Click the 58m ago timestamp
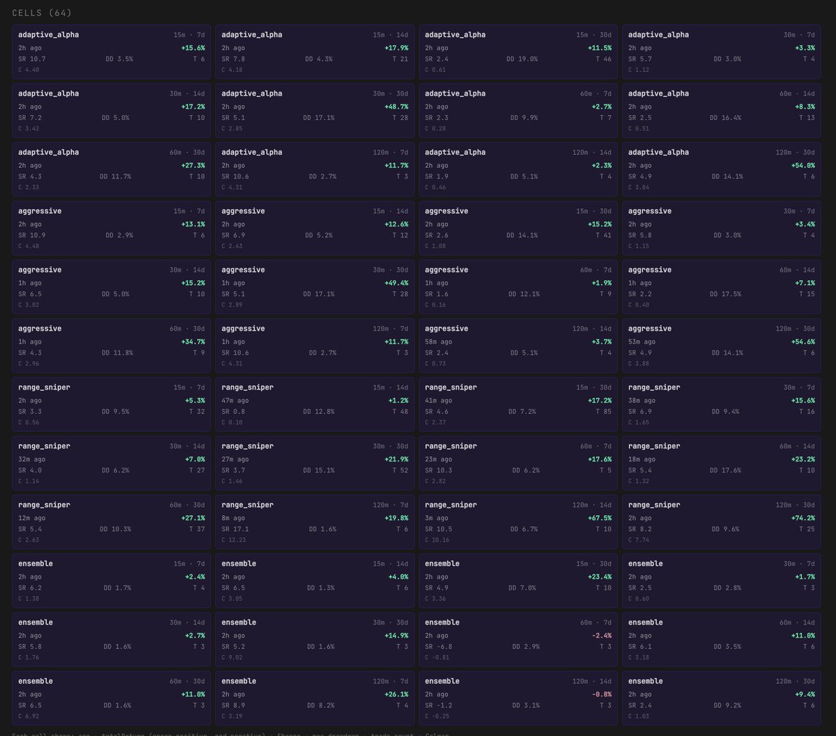Image resolution: width=836 pixels, height=736 pixels. [438, 342]
